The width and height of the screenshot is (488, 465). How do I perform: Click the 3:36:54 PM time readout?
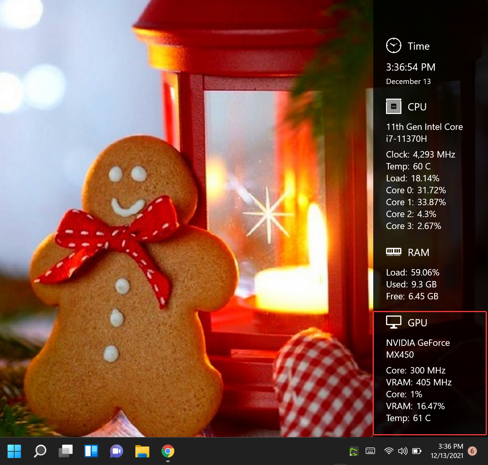coord(411,67)
